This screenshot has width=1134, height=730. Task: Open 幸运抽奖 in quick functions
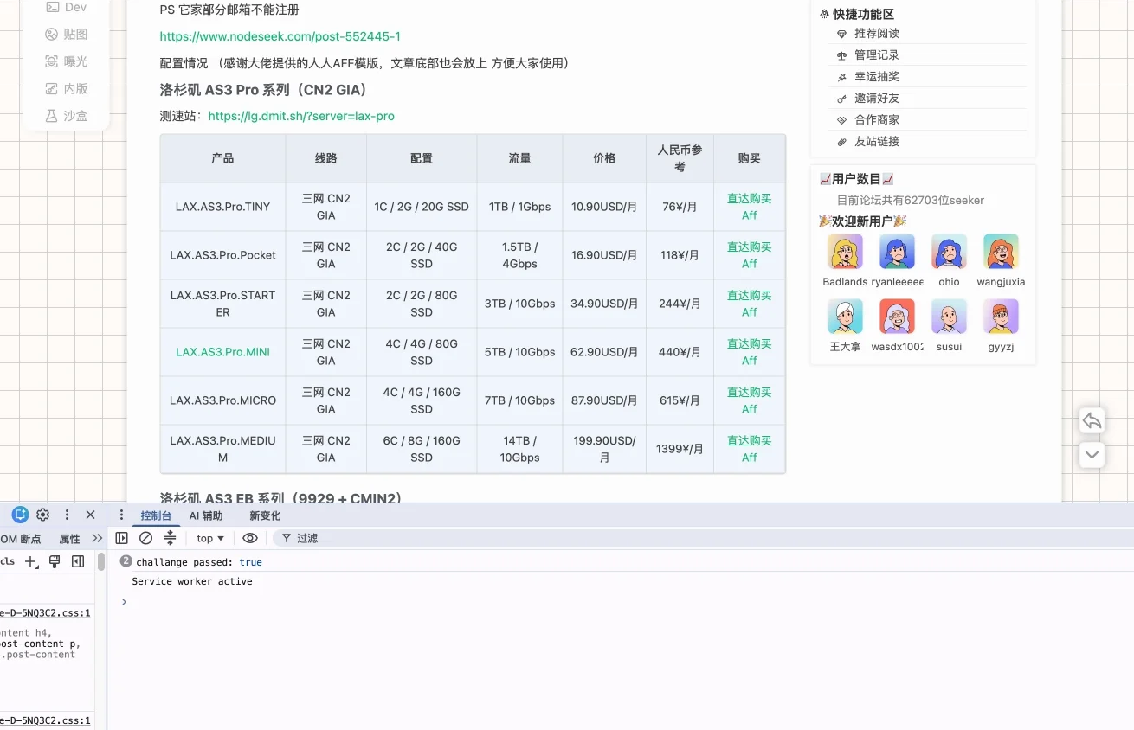(x=876, y=76)
